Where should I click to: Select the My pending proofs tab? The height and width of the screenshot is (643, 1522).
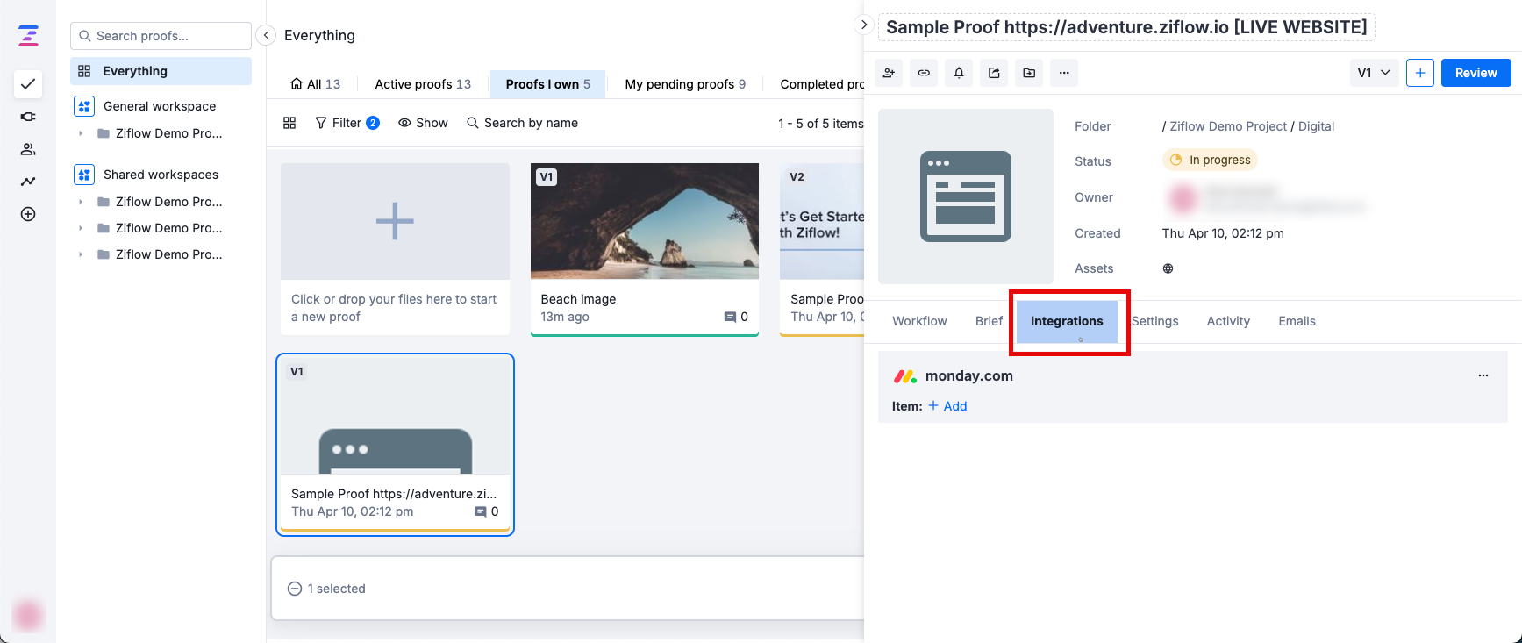[684, 84]
